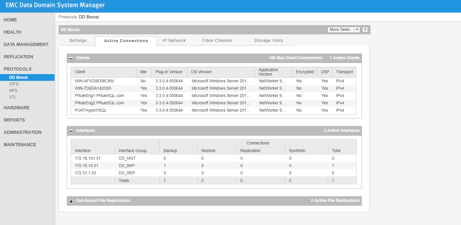Click the Interface Group column header
461x225 pixels.
[137, 151]
